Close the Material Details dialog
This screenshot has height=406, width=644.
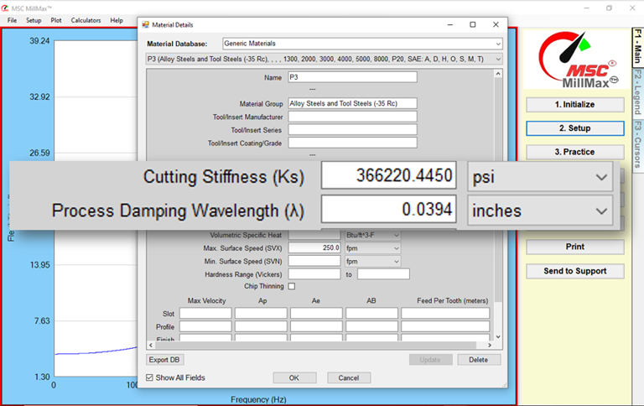click(496, 24)
